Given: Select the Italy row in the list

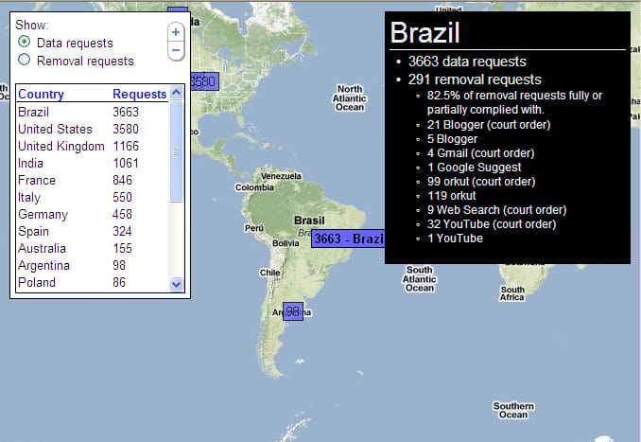Looking at the screenshot, I should coord(93,197).
